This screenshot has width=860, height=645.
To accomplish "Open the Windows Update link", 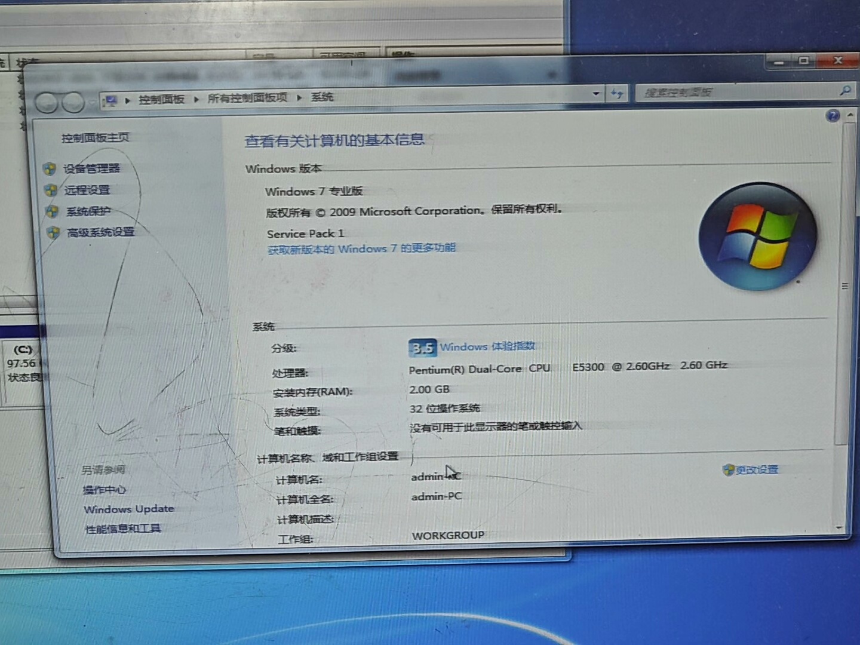I will pyautogui.click(x=129, y=509).
